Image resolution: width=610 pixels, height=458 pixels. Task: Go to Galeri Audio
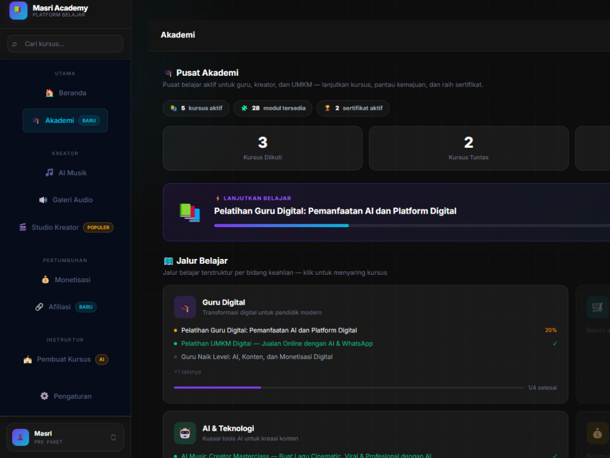pyautogui.click(x=65, y=200)
